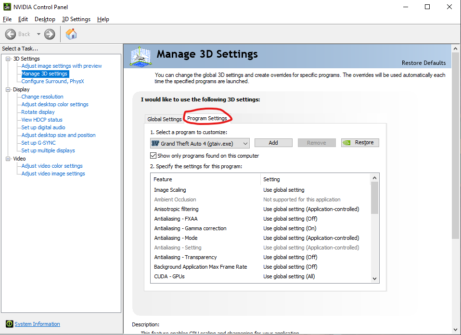461x335 pixels.
Task: Click the Restore Defaults link
Action: coord(423,63)
